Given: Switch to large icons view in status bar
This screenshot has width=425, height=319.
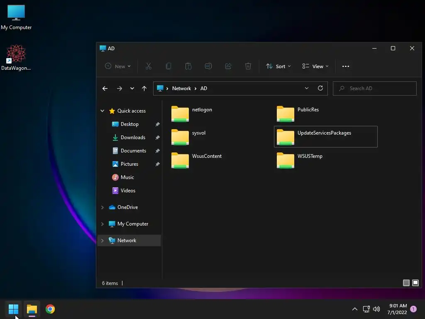Looking at the screenshot, I should [x=415, y=283].
